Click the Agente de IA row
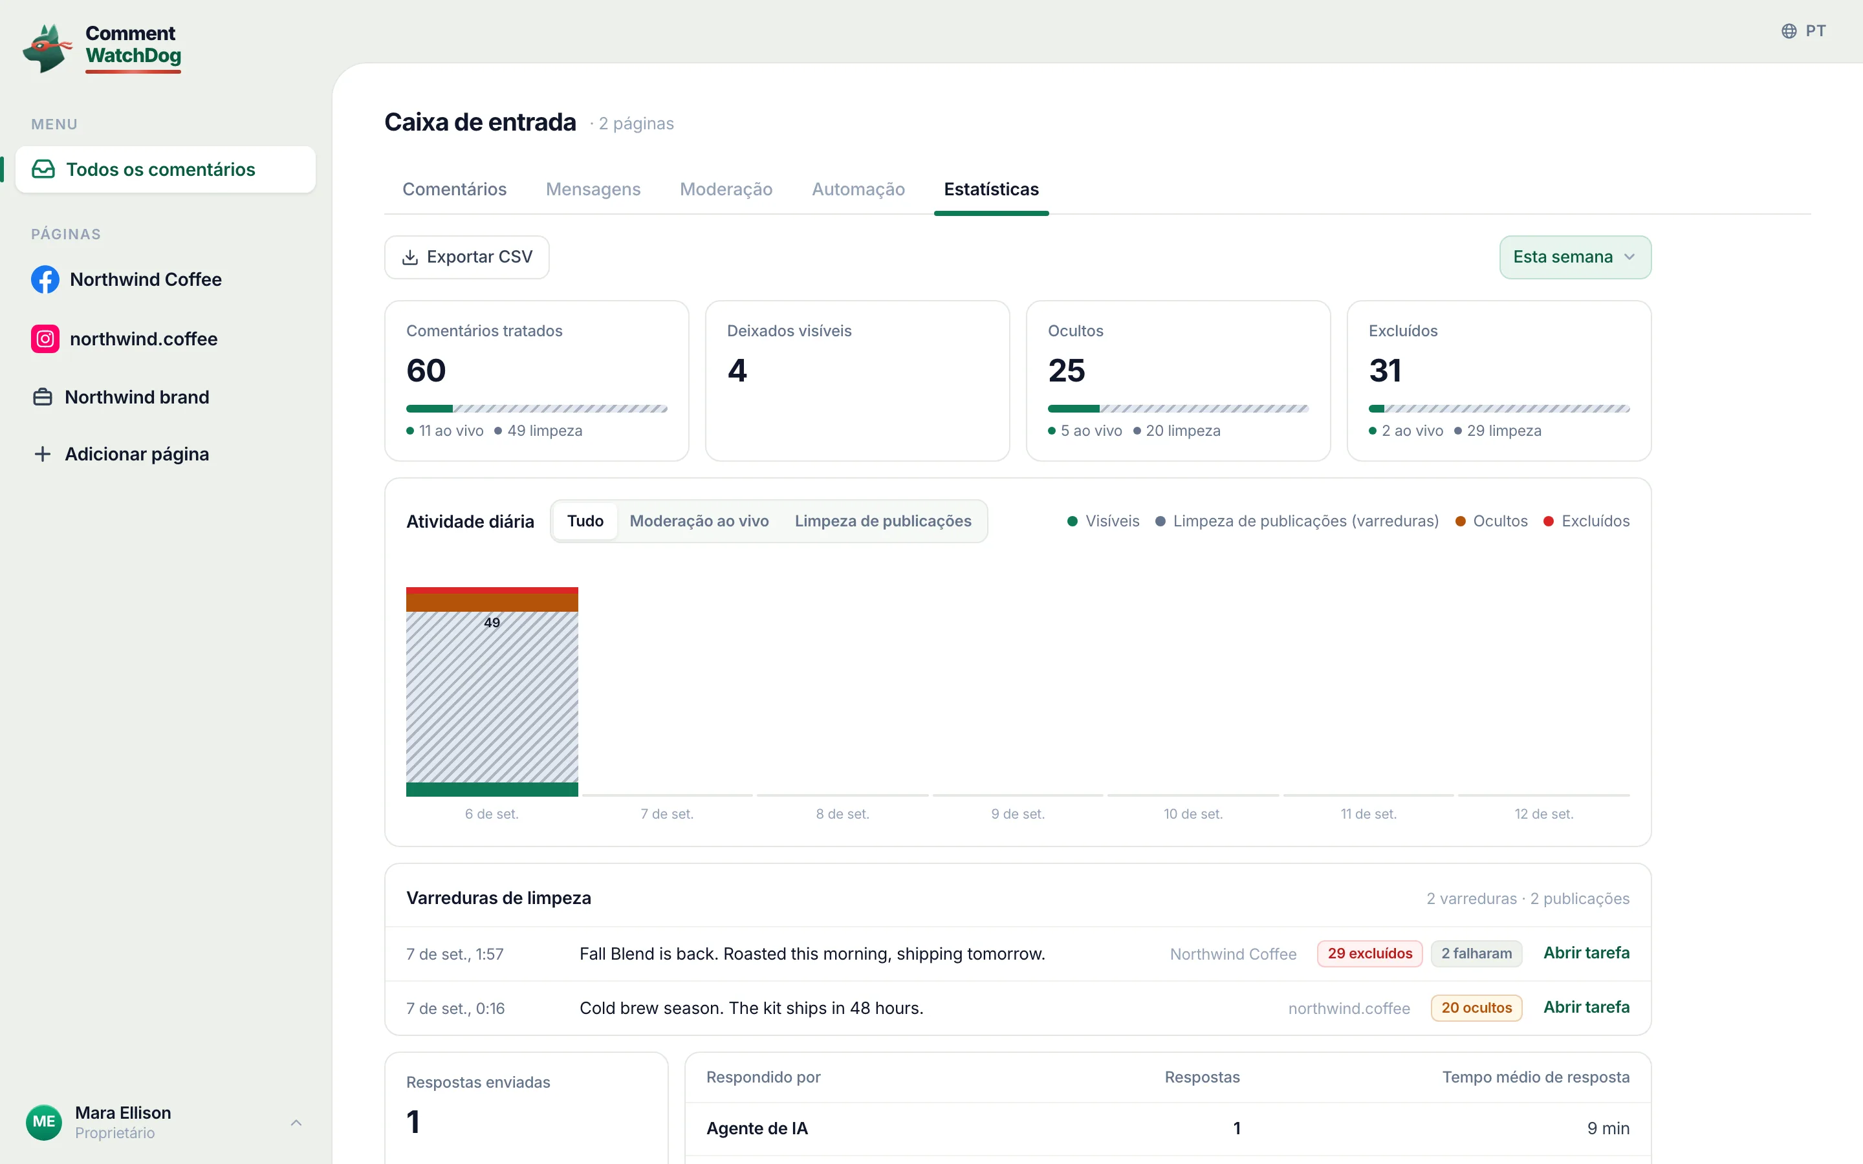This screenshot has width=1863, height=1164. [1168, 1128]
